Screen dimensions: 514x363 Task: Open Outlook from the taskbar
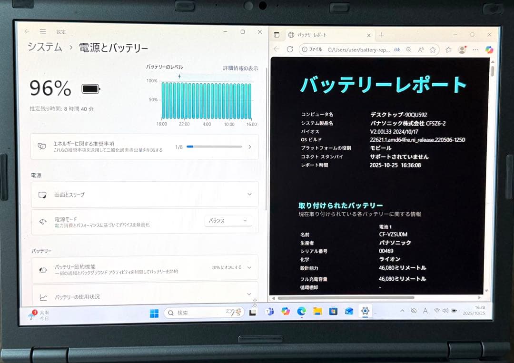[349, 313]
